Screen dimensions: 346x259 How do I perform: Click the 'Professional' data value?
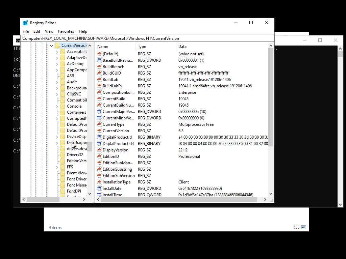pos(189,156)
